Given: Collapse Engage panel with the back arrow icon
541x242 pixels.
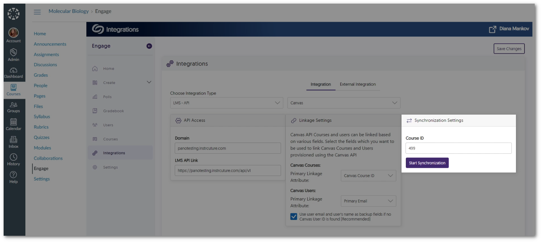Looking at the screenshot, I should (x=149, y=46).
